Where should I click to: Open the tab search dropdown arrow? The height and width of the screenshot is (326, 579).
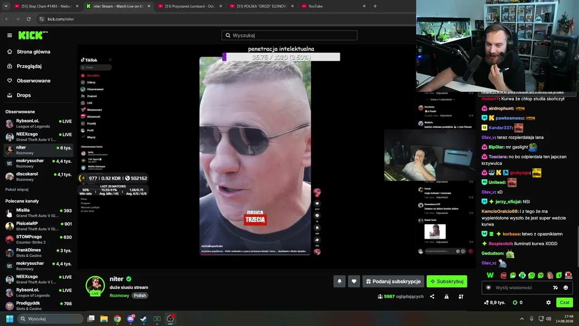[x=6, y=6]
